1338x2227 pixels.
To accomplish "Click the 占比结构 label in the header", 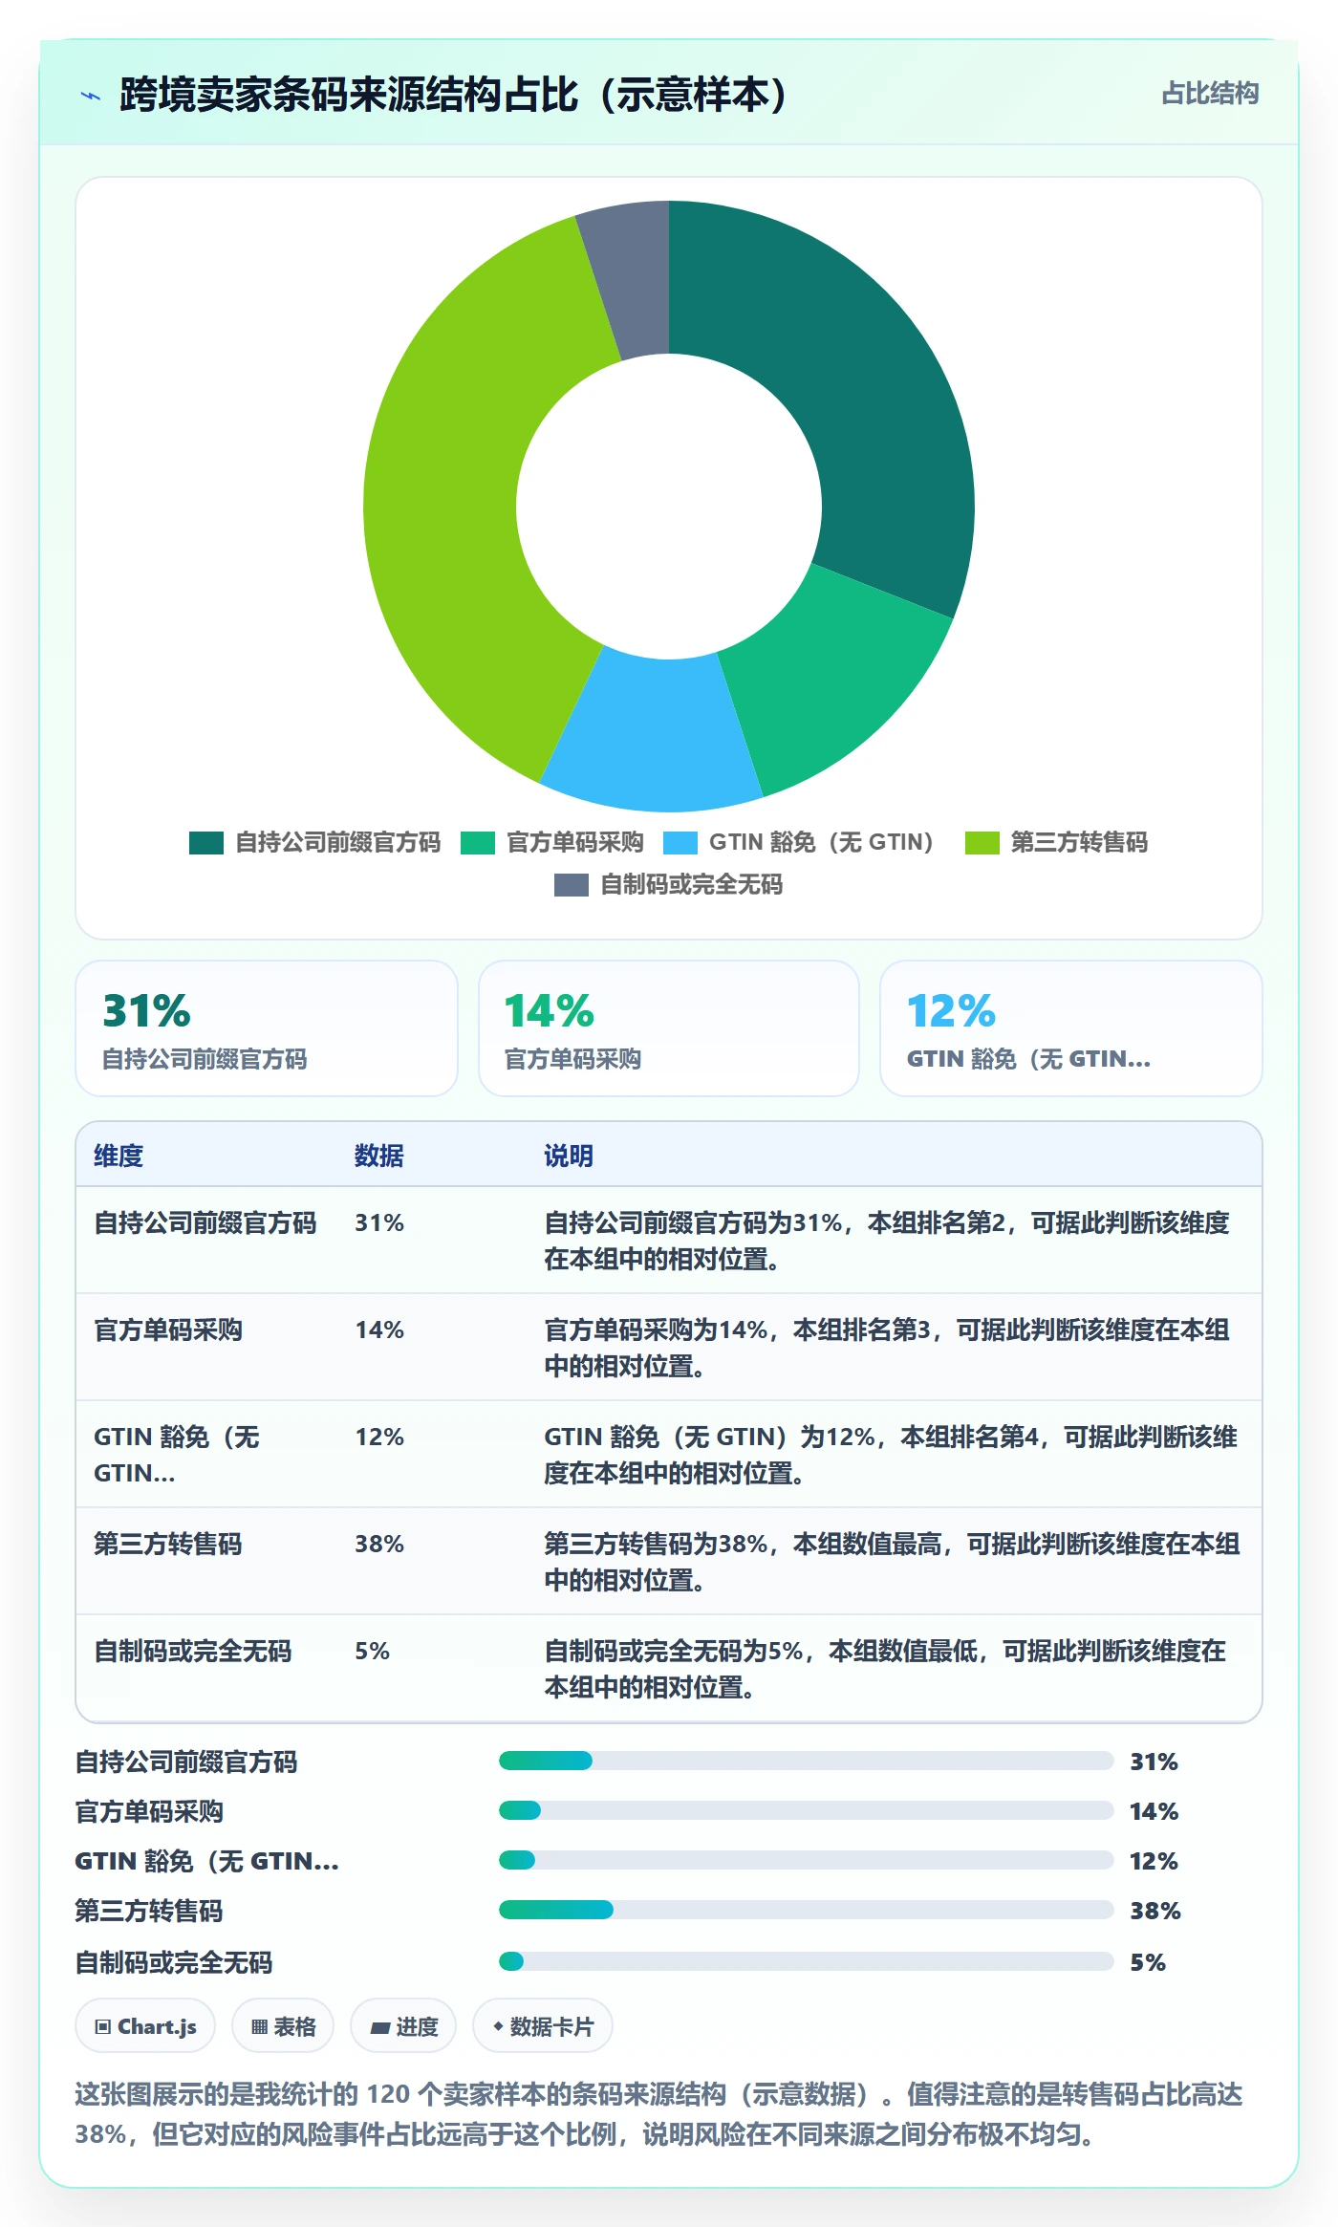I will pos(1210,93).
